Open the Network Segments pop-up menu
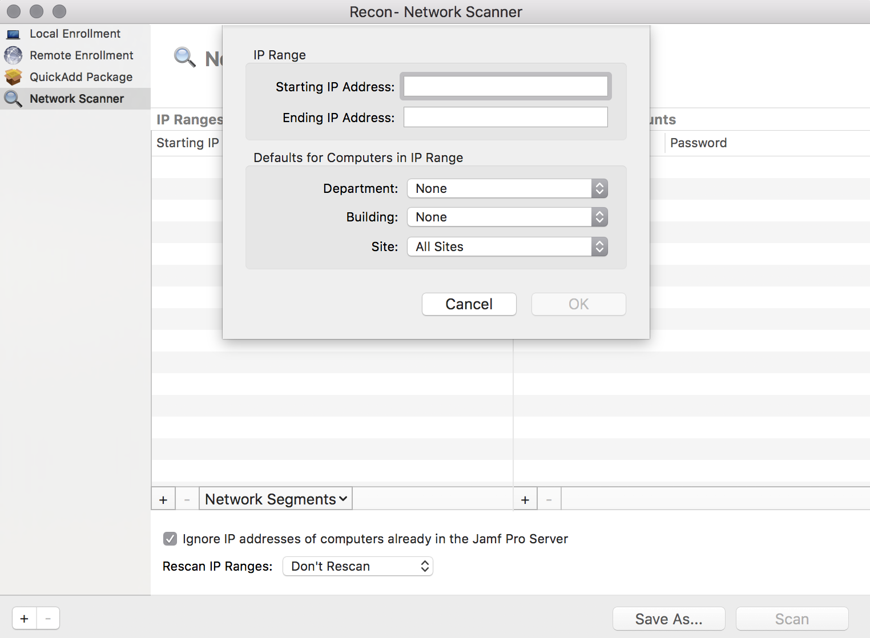The height and width of the screenshot is (638, 870). pos(276,499)
